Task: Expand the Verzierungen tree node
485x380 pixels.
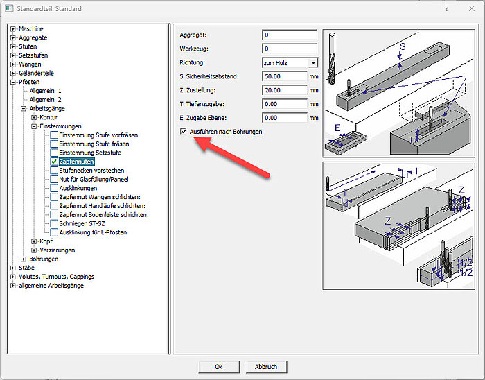Action: point(34,250)
